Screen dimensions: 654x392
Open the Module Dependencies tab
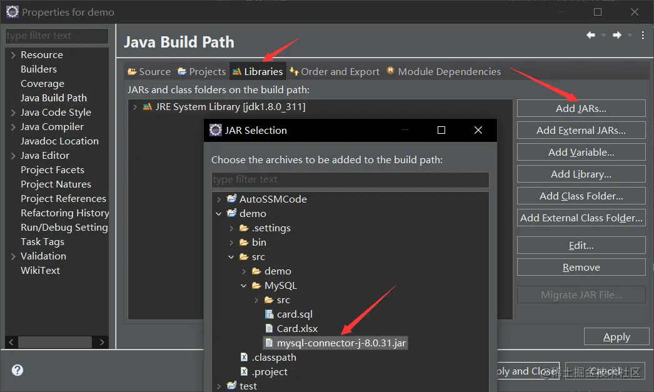pyautogui.click(x=444, y=72)
